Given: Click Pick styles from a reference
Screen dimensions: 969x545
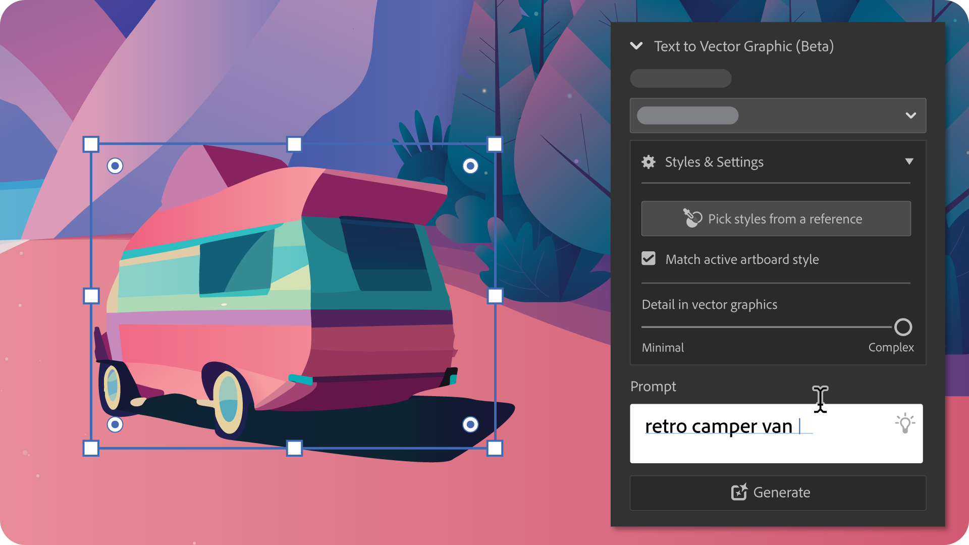Looking at the screenshot, I should click(776, 219).
